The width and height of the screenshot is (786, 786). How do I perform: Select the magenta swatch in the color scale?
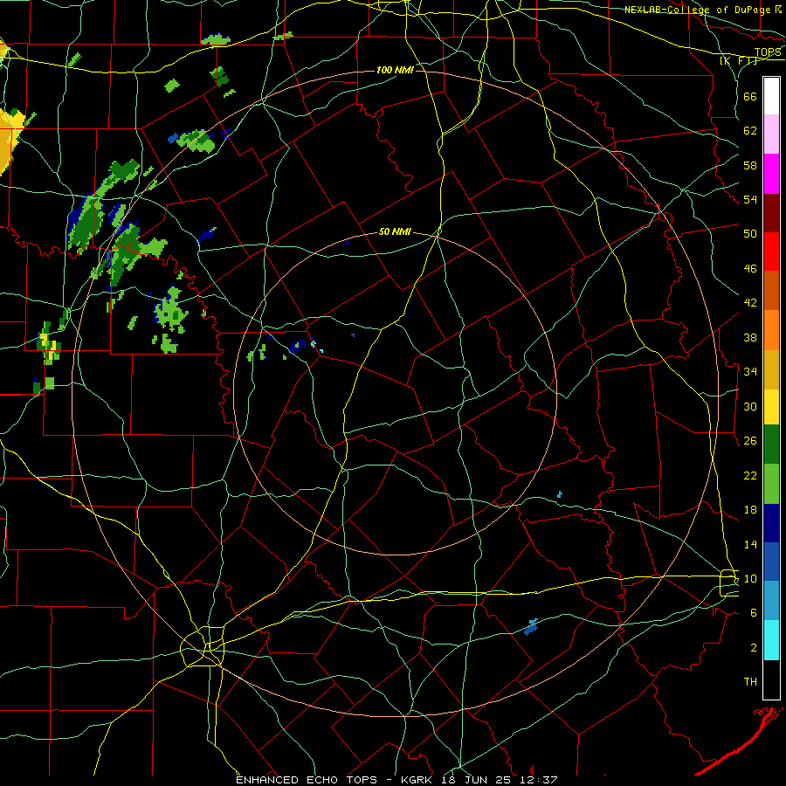tap(771, 174)
